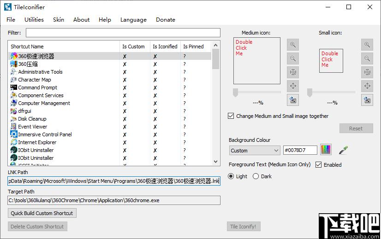Click the medium icon fit-to-frame button
Screen dimensions: 381x239
click(292, 72)
